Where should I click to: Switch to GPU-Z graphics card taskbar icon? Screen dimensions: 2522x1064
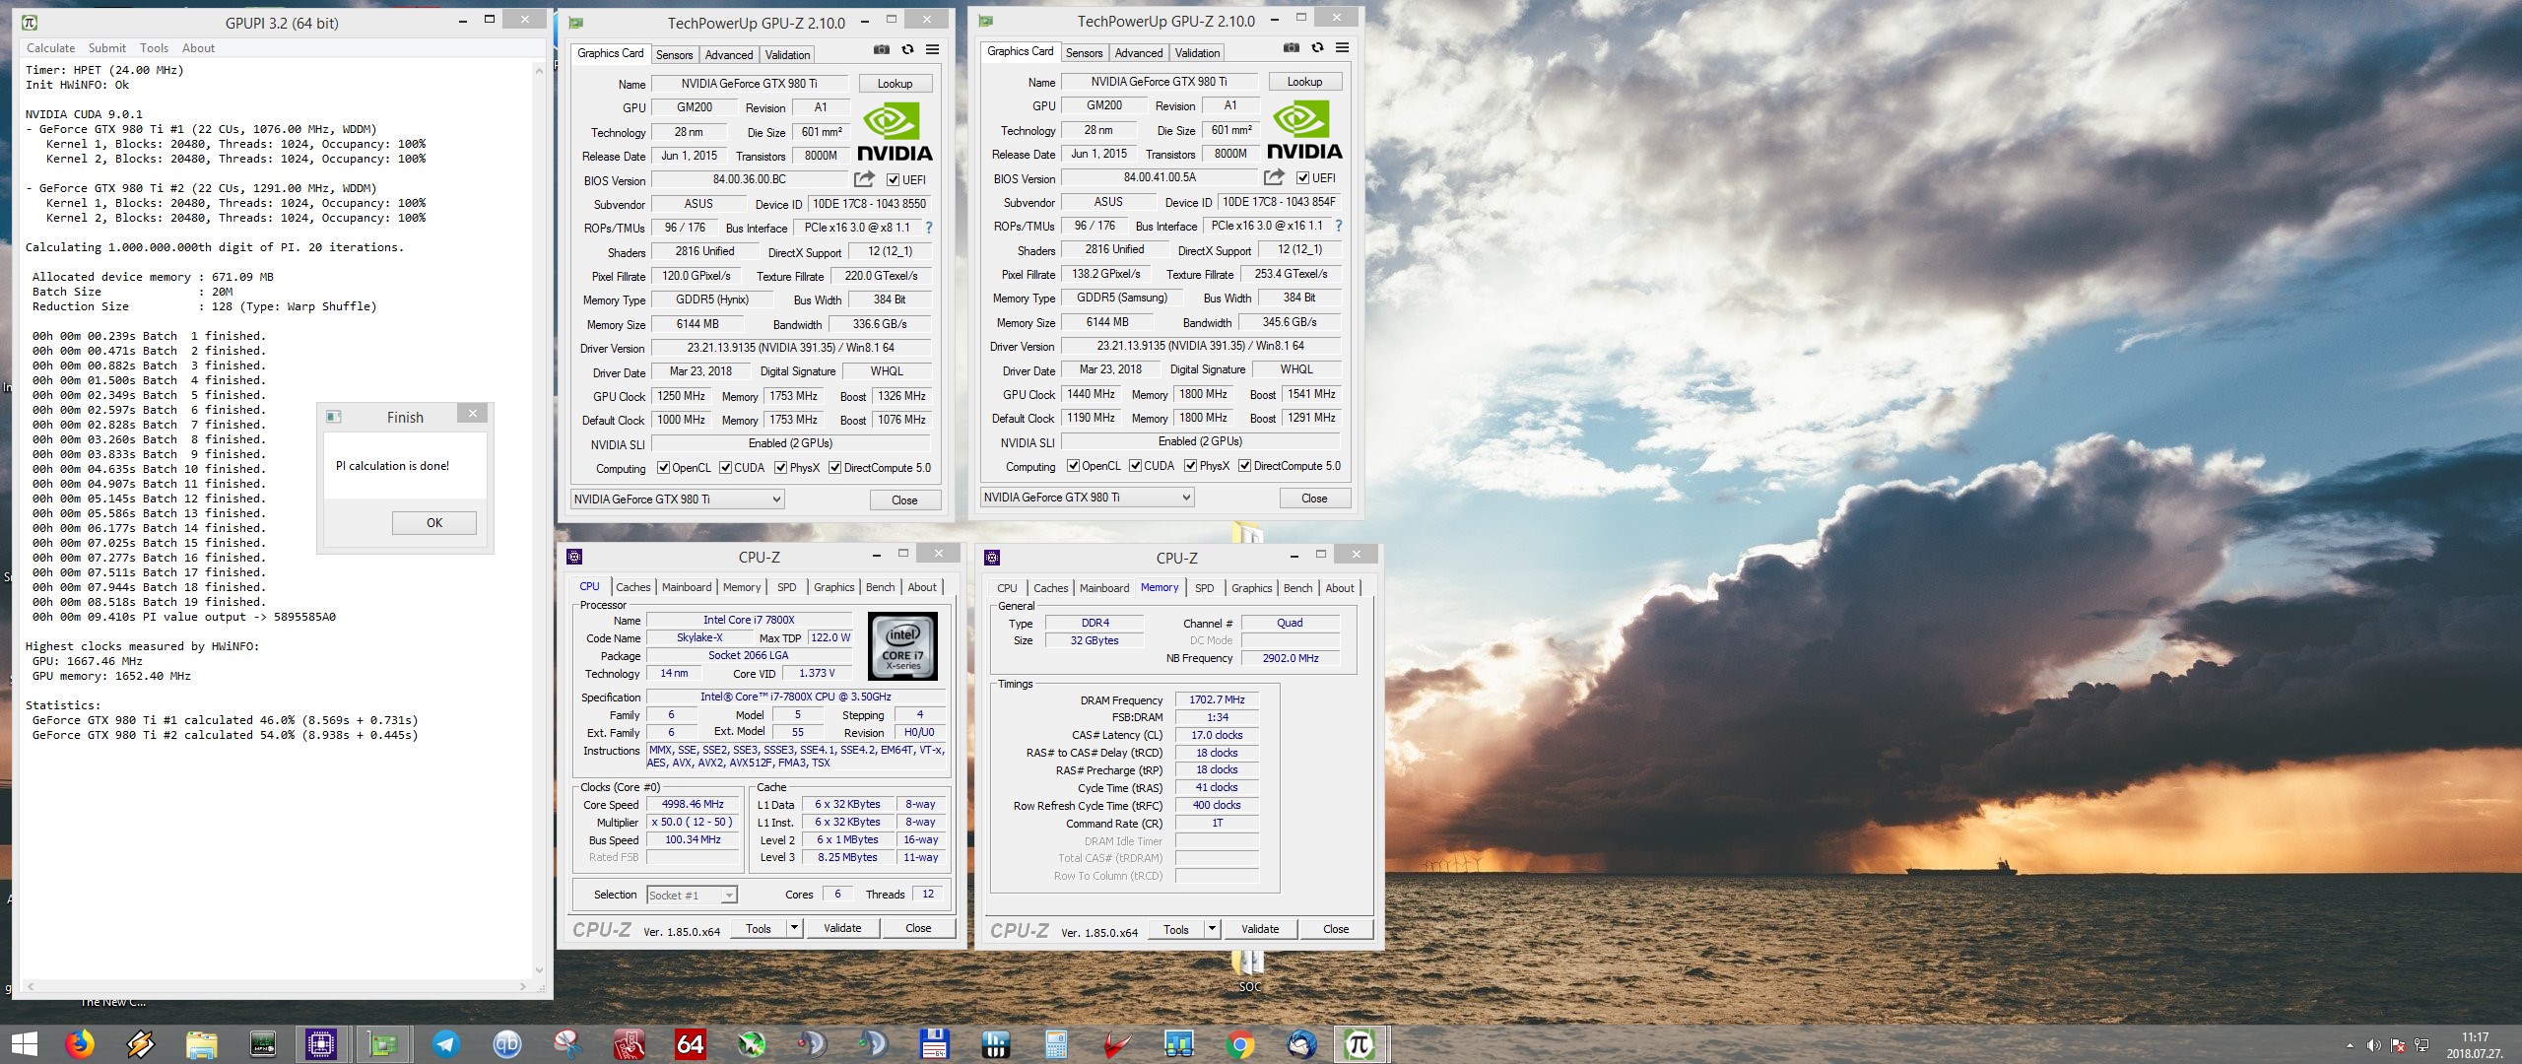(x=382, y=1044)
